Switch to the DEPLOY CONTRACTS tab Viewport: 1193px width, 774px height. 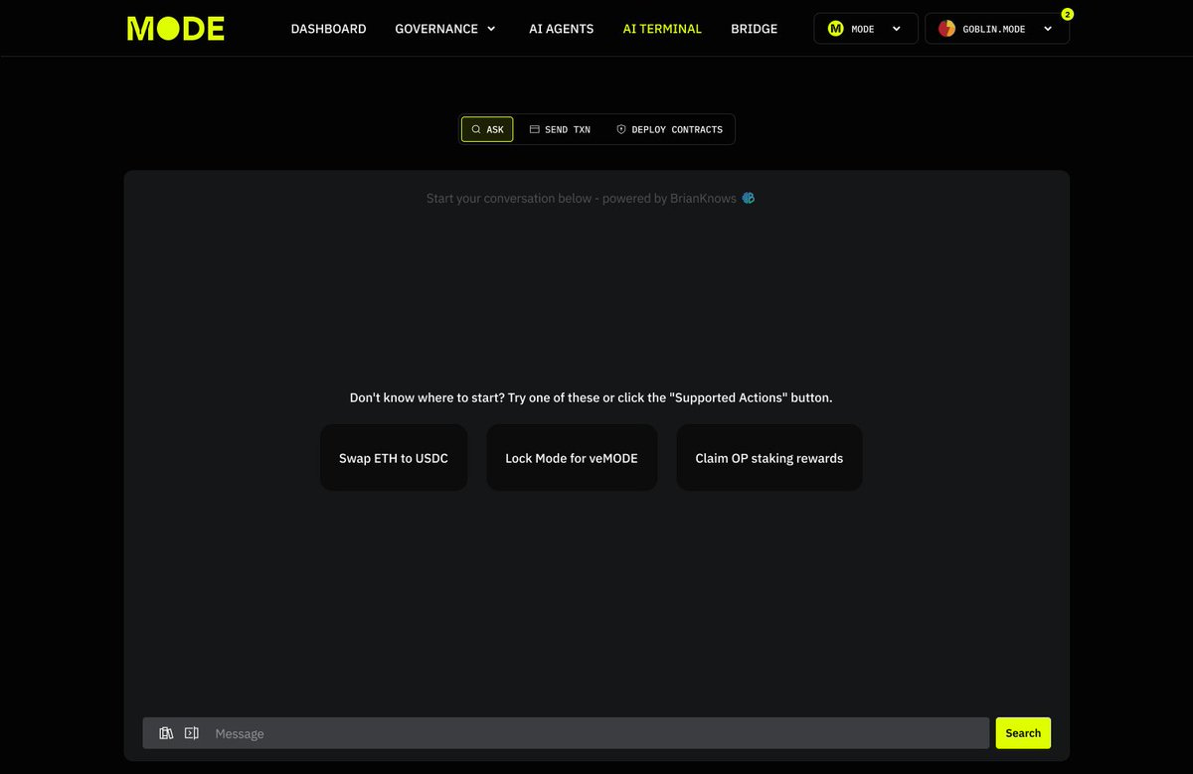[669, 129]
